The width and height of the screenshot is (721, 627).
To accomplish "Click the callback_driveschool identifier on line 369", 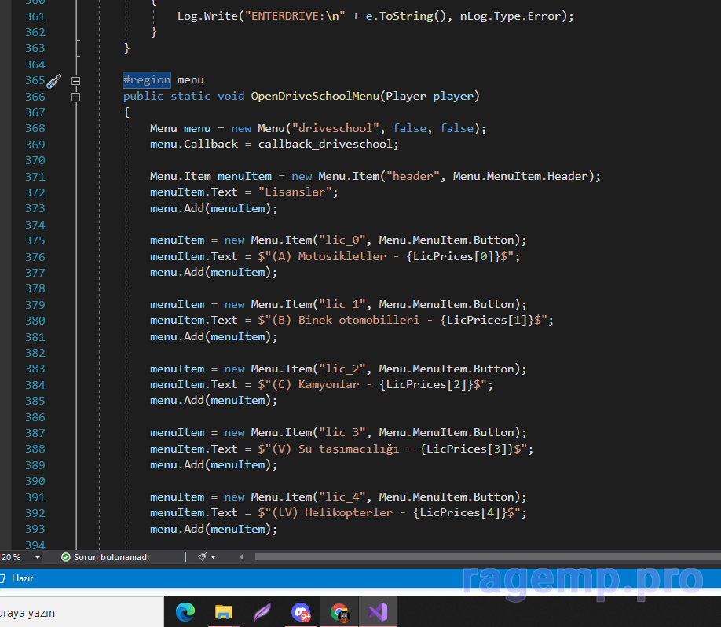I will point(328,145).
